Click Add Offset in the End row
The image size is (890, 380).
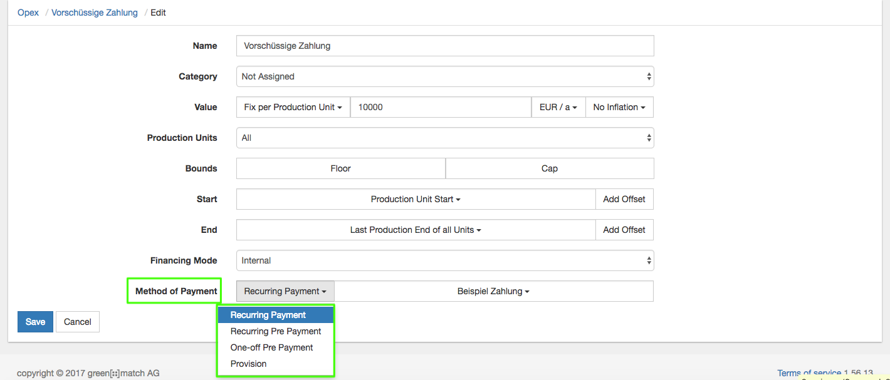624,230
